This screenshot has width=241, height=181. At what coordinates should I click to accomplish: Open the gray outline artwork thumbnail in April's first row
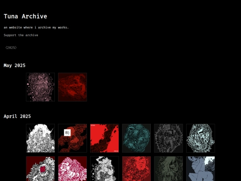point(168,138)
